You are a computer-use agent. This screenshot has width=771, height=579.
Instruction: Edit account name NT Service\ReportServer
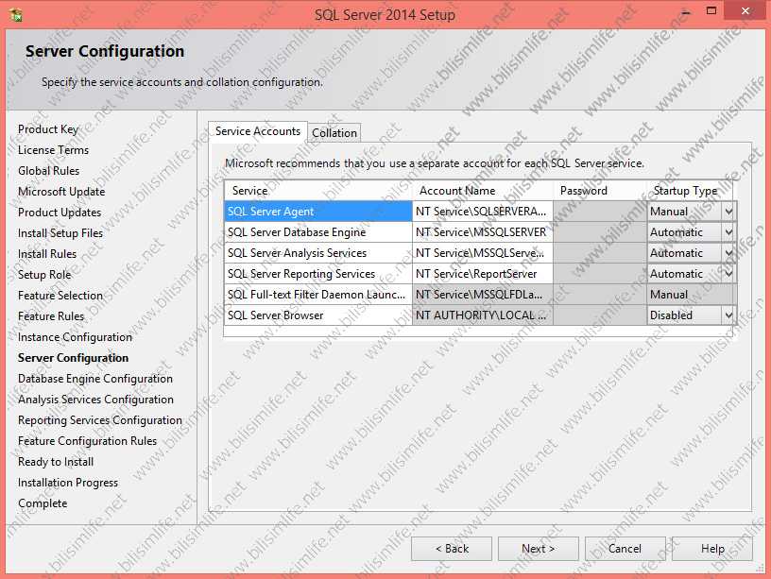coord(483,274)
